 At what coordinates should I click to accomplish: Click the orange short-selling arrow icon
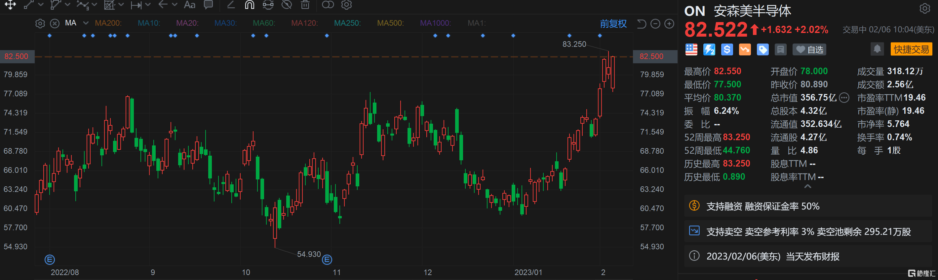point(745,49)
